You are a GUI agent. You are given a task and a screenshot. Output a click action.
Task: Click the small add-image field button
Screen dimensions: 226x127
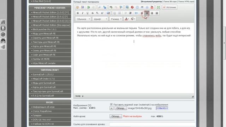click(112, 108)
